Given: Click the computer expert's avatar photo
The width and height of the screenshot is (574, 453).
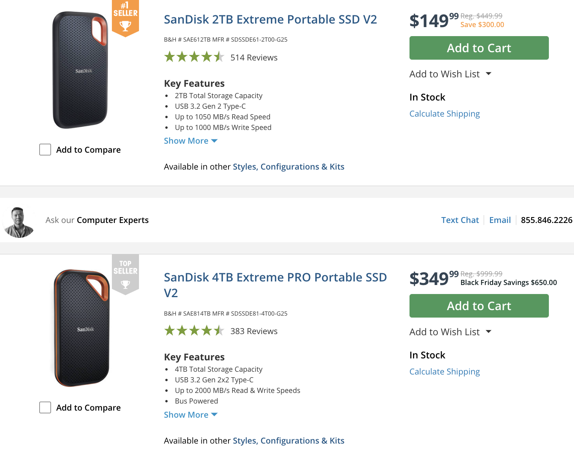Looking at the screenshot, I should tap(18, 222).
